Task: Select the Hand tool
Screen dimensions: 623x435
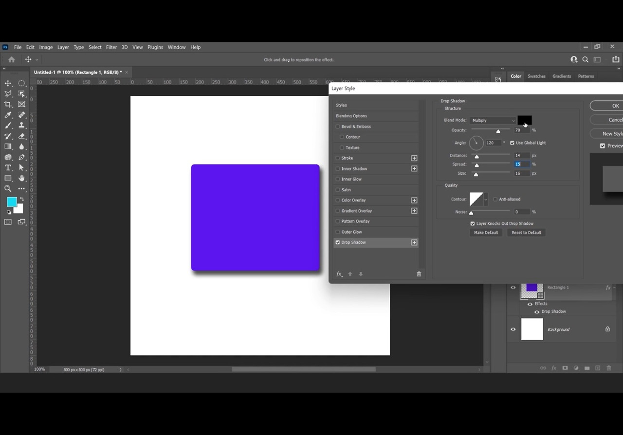Action: [x=22, y=178]
